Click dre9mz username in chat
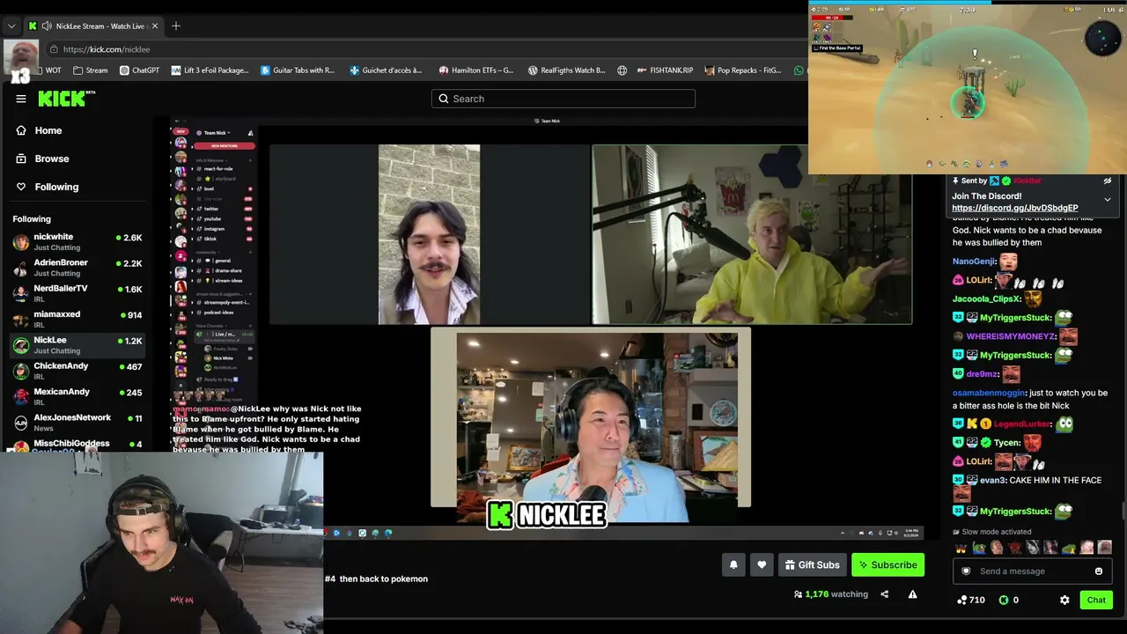1127x634 pixels. point(982,373)
